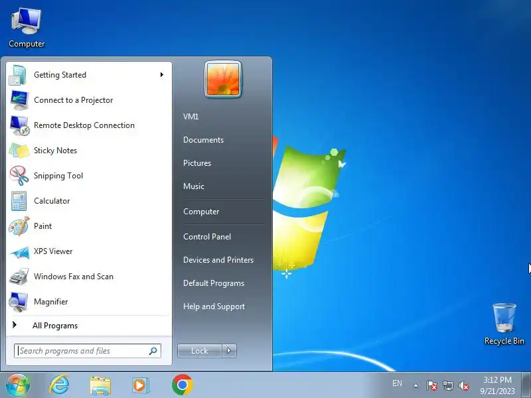
Task: Click the Snipping Tool label text
Action: pyautogui.click(x=58, y=176)
